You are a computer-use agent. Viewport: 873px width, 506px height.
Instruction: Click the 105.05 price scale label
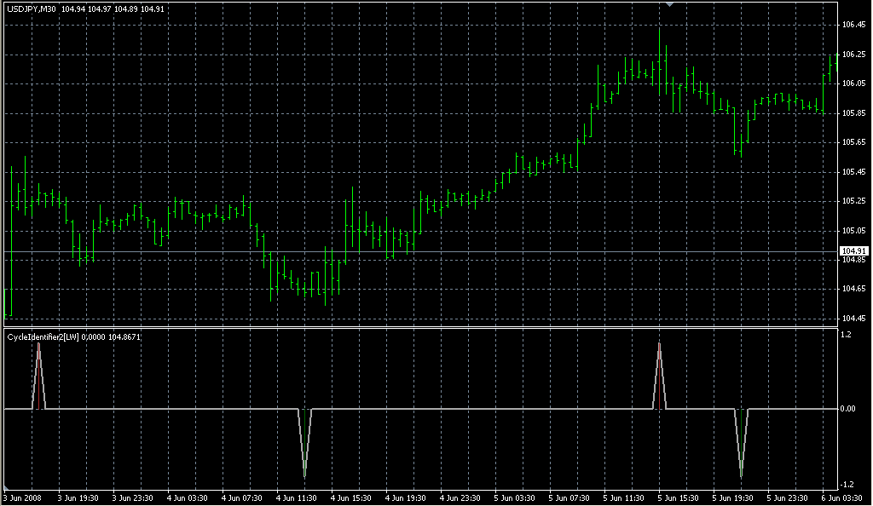pyautogui.click(x=853, y=230)
